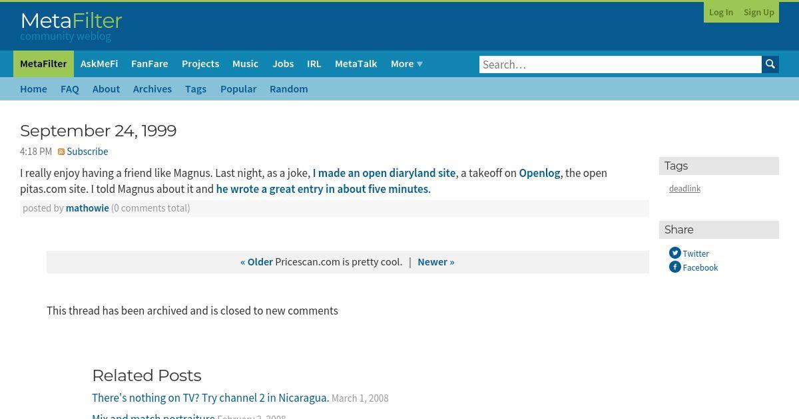
Task: View mathowie's profile
Action: [x=87, y=208]
